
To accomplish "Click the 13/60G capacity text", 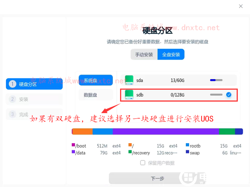I will tap(177, 80).
